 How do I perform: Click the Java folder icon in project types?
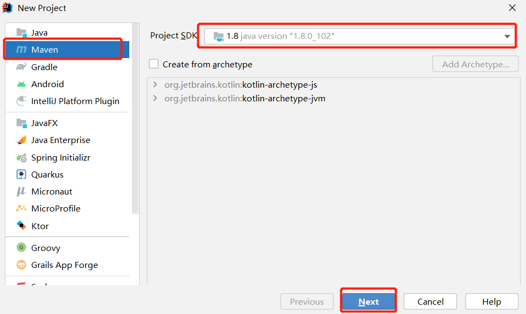[x=21, y=32]
